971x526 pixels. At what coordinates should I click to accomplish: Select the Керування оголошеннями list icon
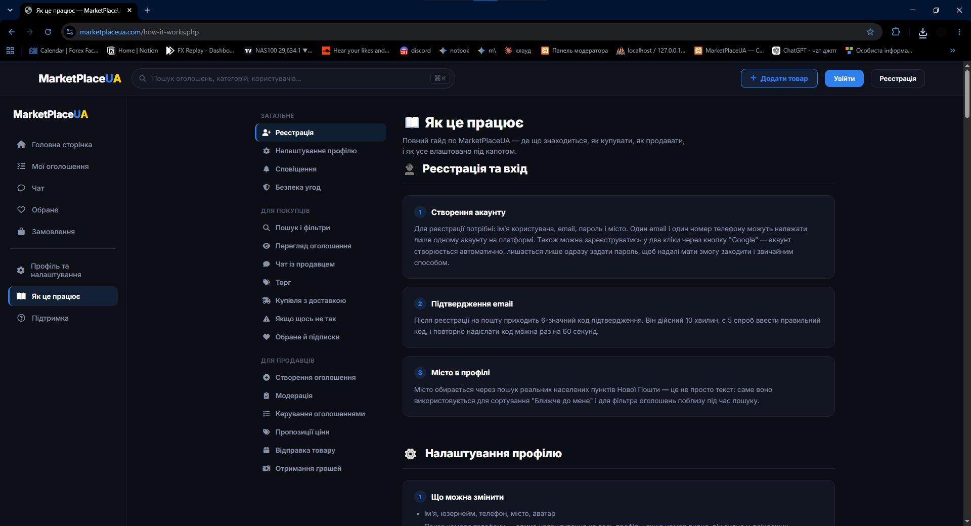point(267,414)
